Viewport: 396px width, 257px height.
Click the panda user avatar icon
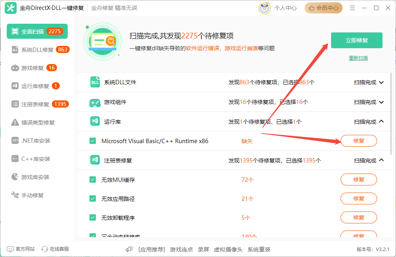(x=265, y=8)
